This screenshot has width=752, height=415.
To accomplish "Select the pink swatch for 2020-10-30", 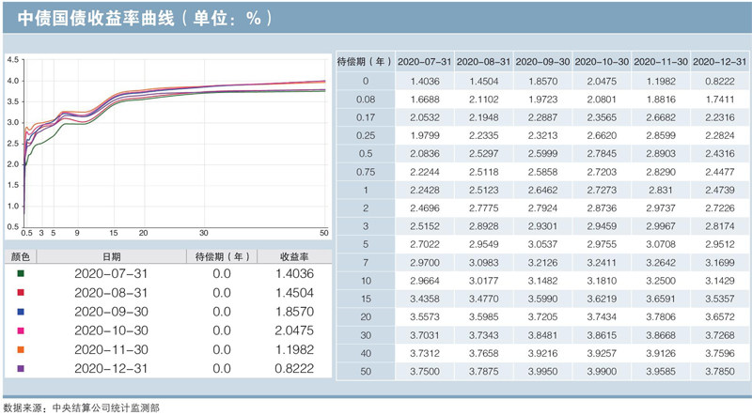I will 22,330.
